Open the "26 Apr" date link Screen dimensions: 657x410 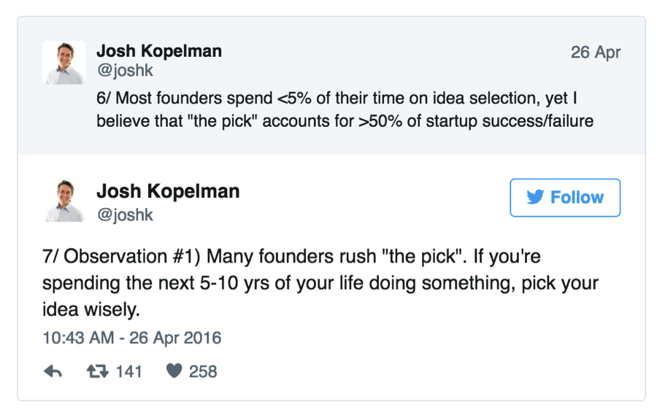(596, 53)
